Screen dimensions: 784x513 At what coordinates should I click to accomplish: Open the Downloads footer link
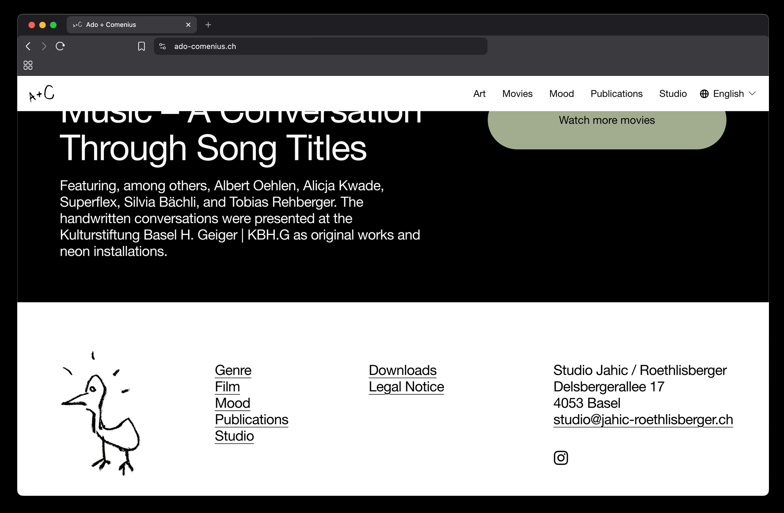[x=403, y=370]
